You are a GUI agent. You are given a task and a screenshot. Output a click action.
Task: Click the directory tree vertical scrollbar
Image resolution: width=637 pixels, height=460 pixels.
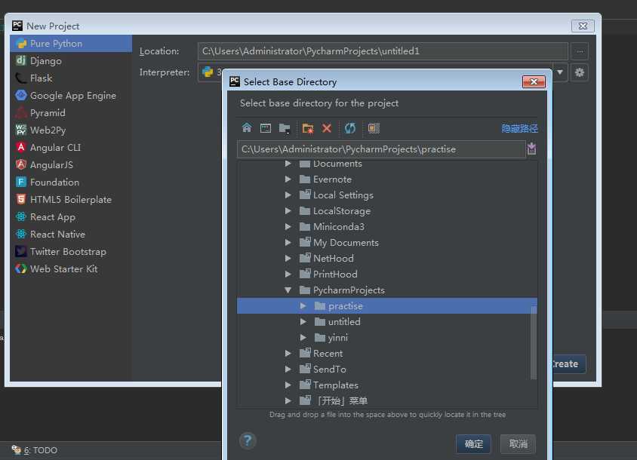(534, 342)
